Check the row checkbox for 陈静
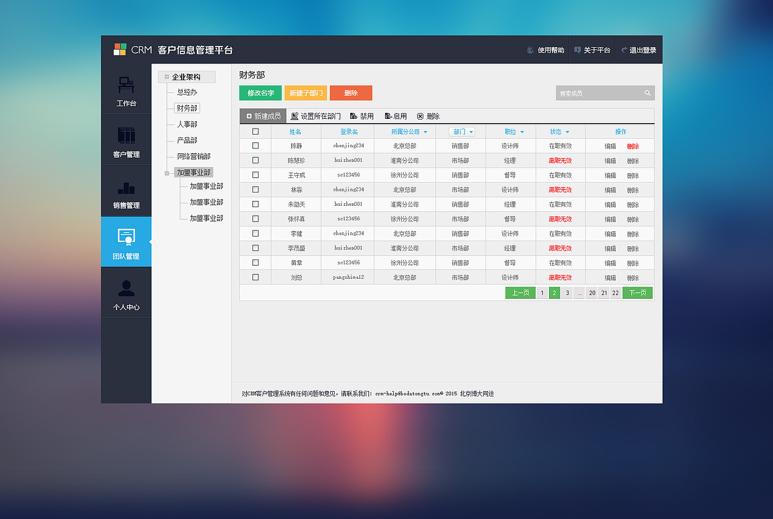 pyautogui.click(x=255, y=145)
